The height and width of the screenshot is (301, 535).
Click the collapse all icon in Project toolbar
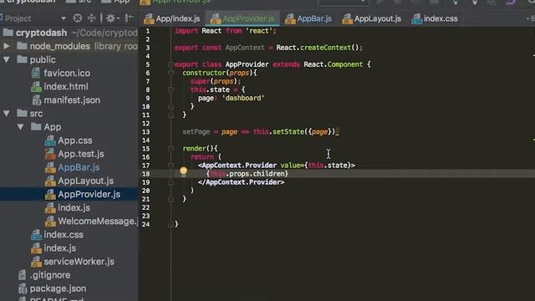tap(92, 18)
